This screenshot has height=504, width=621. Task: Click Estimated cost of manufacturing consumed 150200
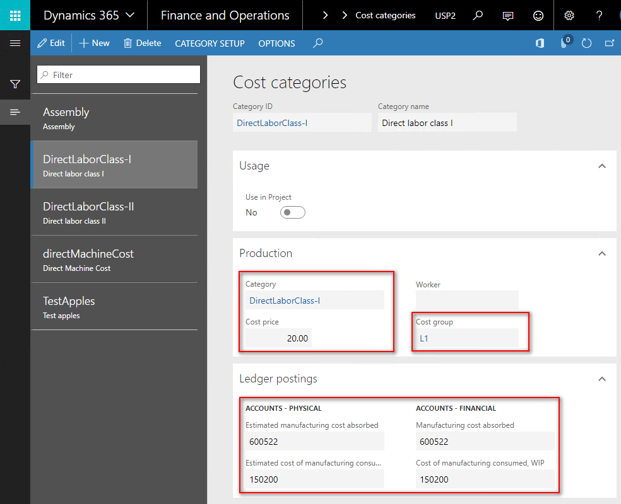(314, 479)
